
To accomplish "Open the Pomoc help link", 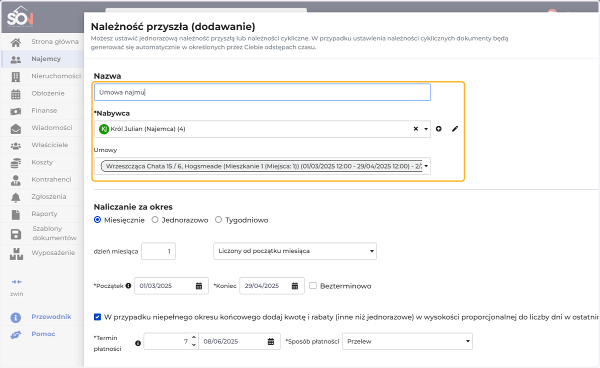I will [x=43, y=334].
